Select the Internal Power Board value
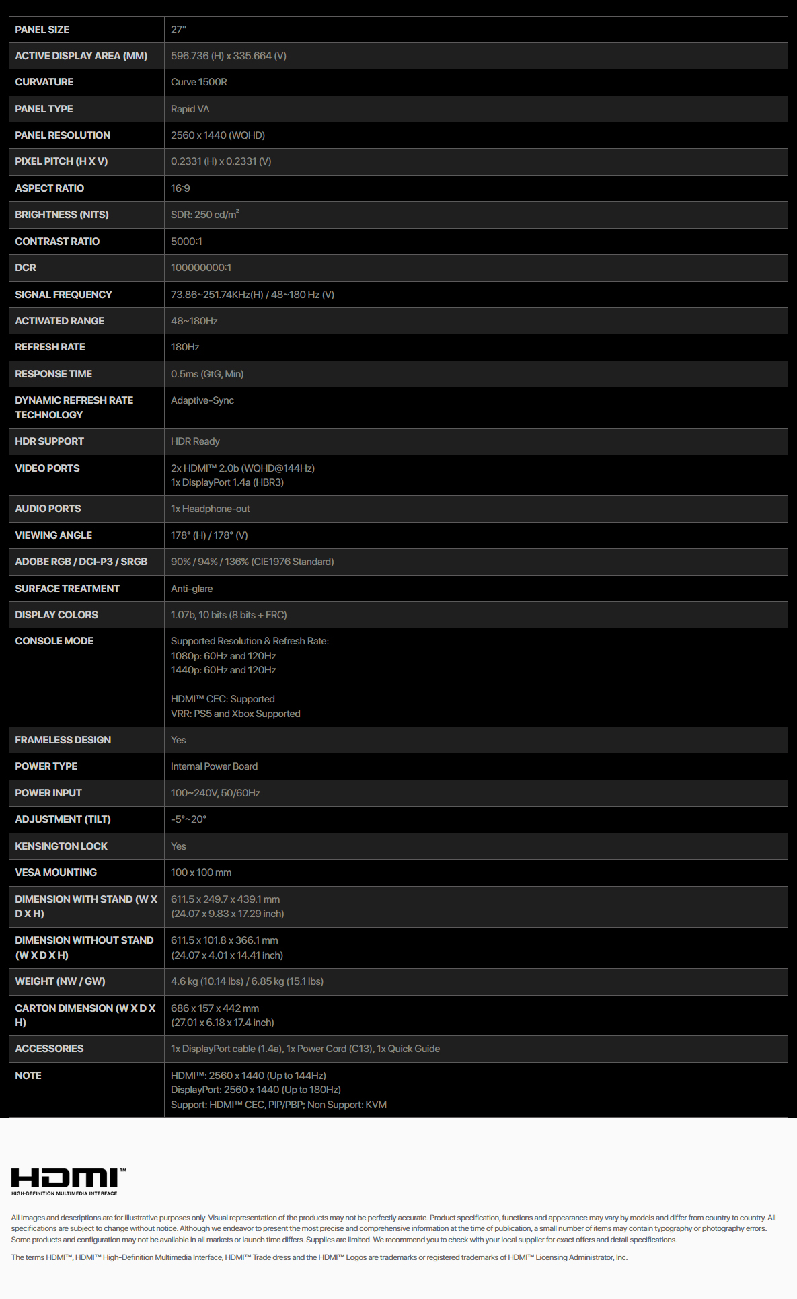Screen dimensions: 797x1299 (215, 766)
